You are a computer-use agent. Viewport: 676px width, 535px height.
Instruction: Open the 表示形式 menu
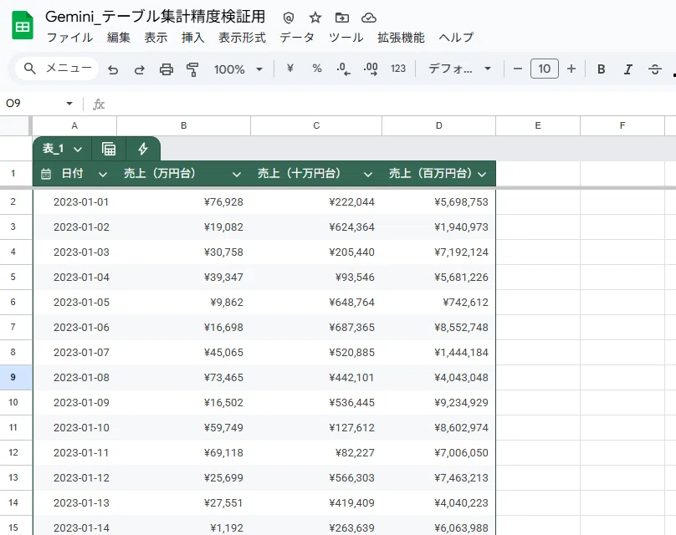242,38
